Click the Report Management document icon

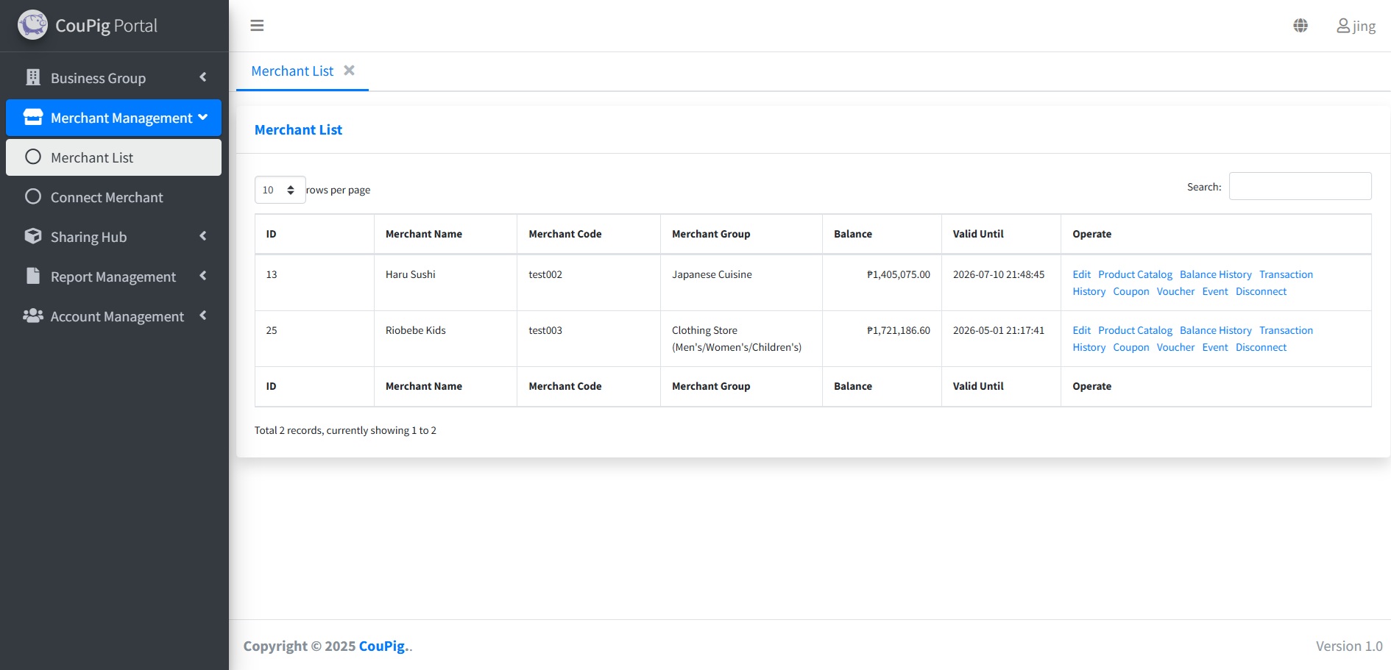(32, 276)
